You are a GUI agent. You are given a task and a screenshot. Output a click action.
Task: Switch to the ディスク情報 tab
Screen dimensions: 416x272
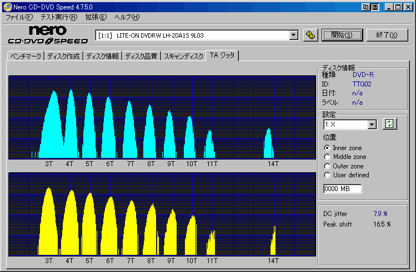click(x=102, y=56)
